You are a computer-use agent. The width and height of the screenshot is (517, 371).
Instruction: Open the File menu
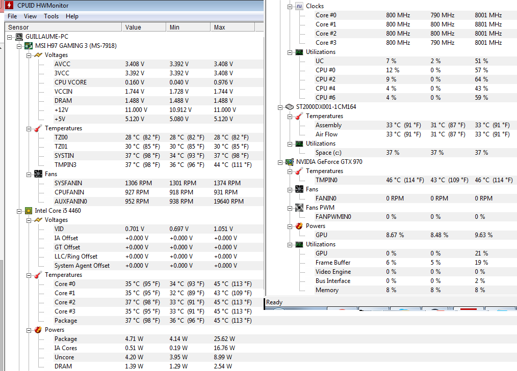click(x=12, y=16)
